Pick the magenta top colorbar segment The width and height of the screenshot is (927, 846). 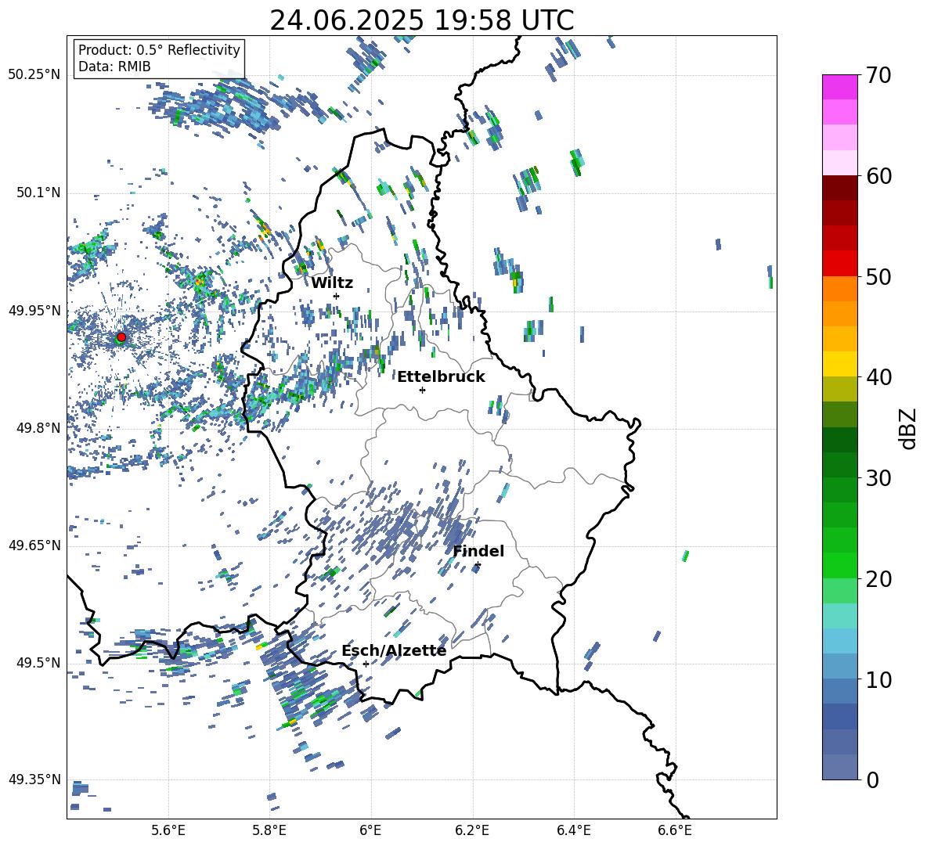[x=840, y=87]
